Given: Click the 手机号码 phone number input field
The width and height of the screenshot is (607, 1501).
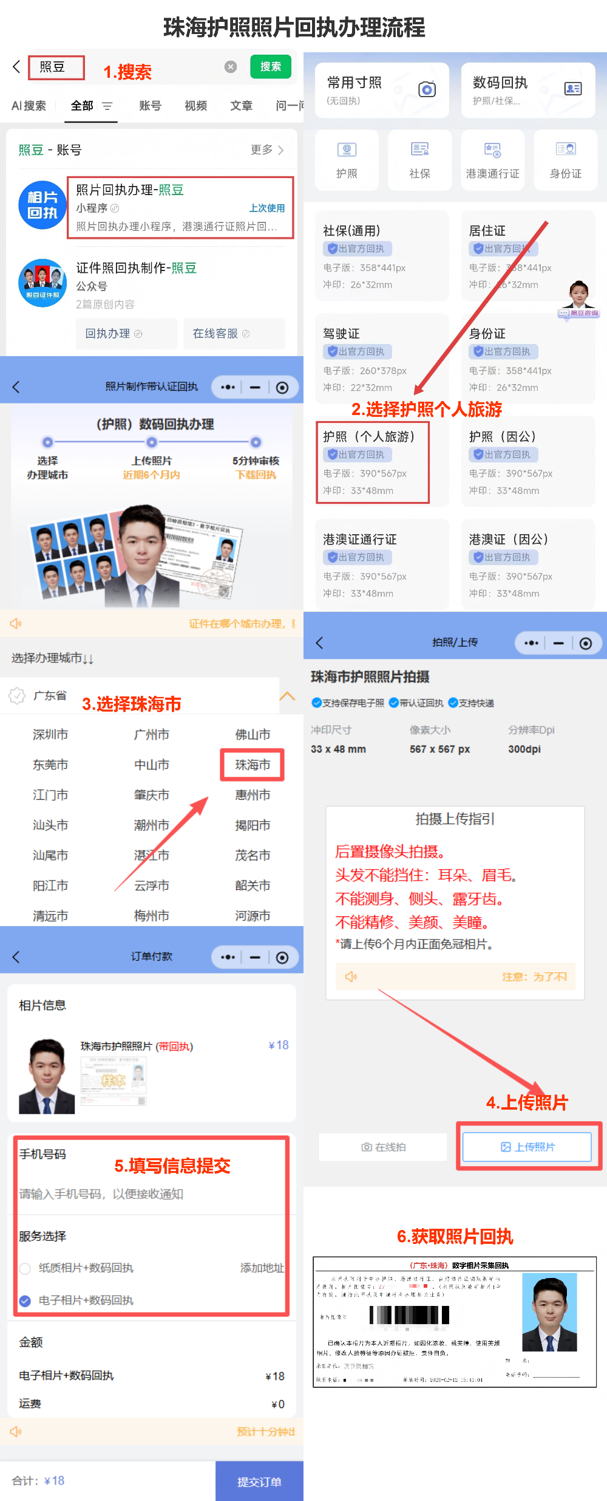Looking at the screenshot, I should tap(146, 1194).
